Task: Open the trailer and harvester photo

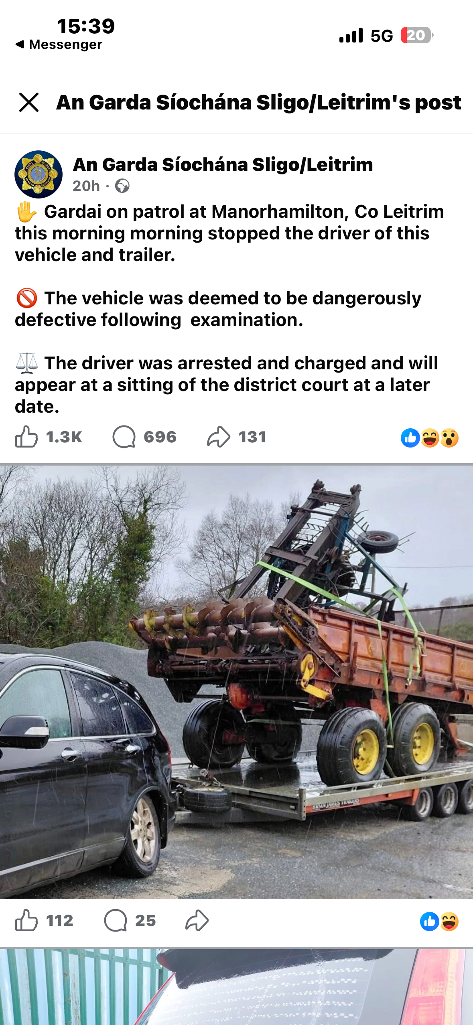Action: pos(236,681)
